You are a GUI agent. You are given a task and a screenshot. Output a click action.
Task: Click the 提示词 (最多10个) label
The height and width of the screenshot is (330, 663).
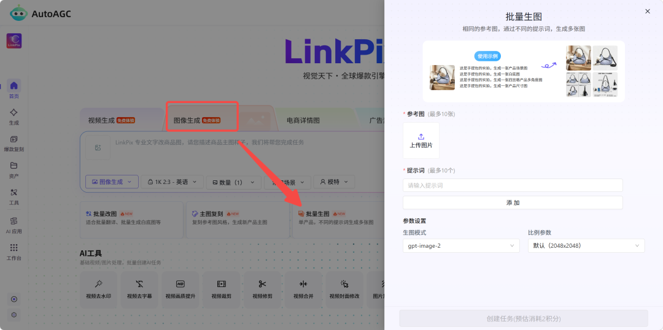pos(428,171)
